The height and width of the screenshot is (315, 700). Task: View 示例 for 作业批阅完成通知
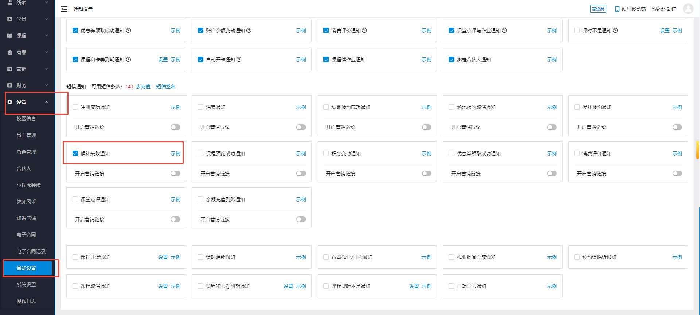(x=552, y=257)
